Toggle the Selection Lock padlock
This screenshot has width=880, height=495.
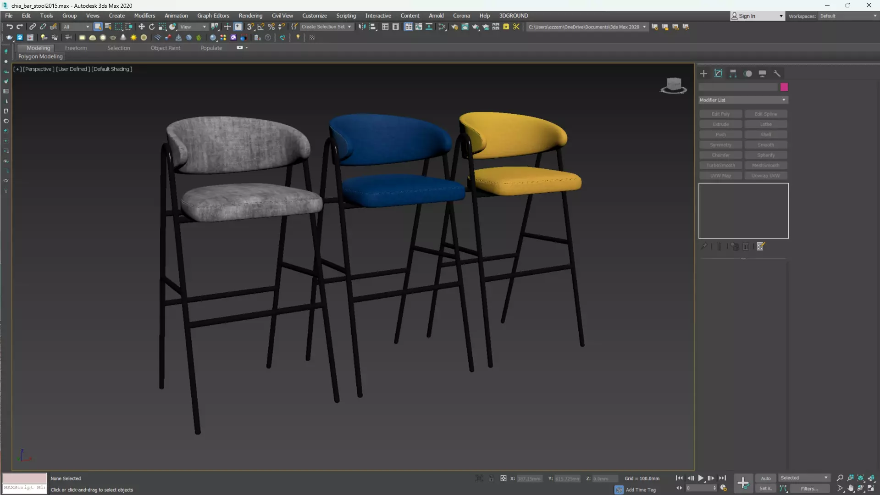point(491,478)
